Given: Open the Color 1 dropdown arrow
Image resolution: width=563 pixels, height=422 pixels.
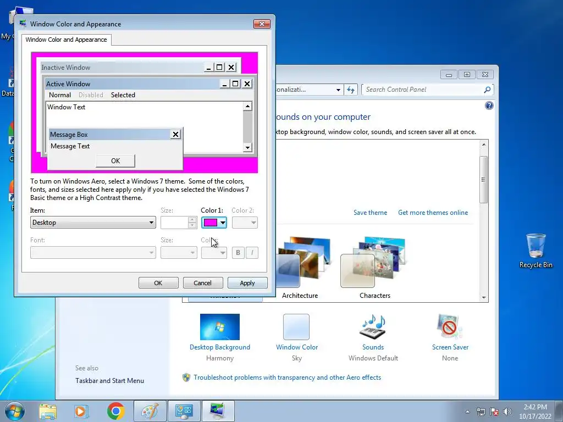Looking at the screenshot, I should pos(223,223).
